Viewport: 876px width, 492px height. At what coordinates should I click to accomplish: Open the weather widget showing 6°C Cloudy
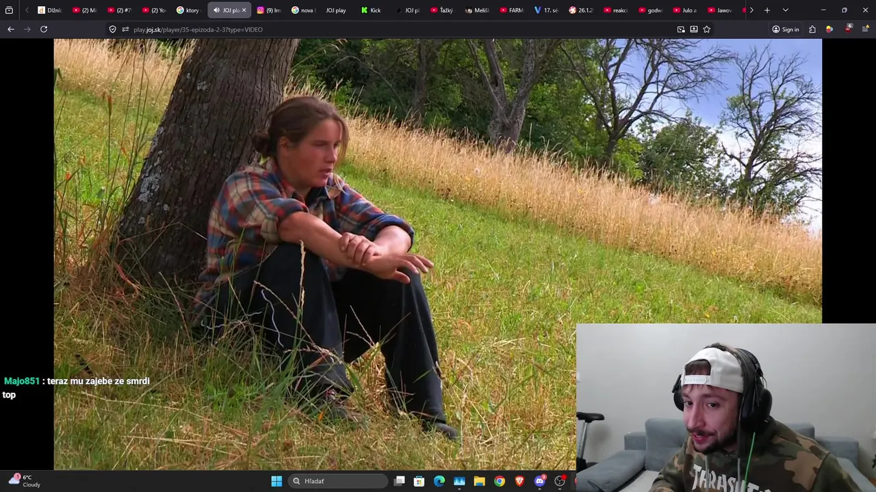(24, 481)
